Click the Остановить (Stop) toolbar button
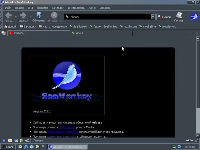The image size is (200, 150). pyautogui.click(x=54, y=17)
